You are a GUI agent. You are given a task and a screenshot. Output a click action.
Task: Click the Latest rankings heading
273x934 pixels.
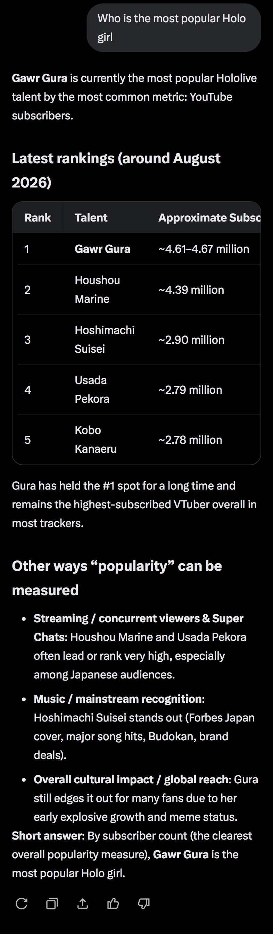coord(116,170)
